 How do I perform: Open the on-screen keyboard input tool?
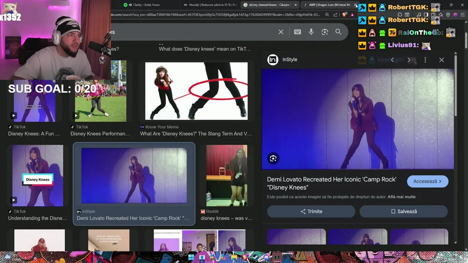[298, 32]
